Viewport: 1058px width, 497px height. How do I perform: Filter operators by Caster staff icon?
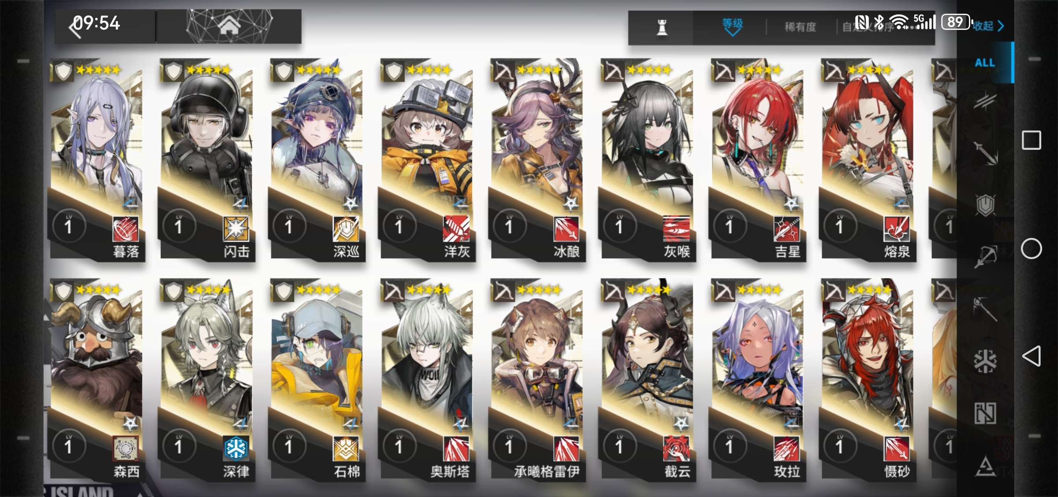pyautogui.click(x=985, y=308)
